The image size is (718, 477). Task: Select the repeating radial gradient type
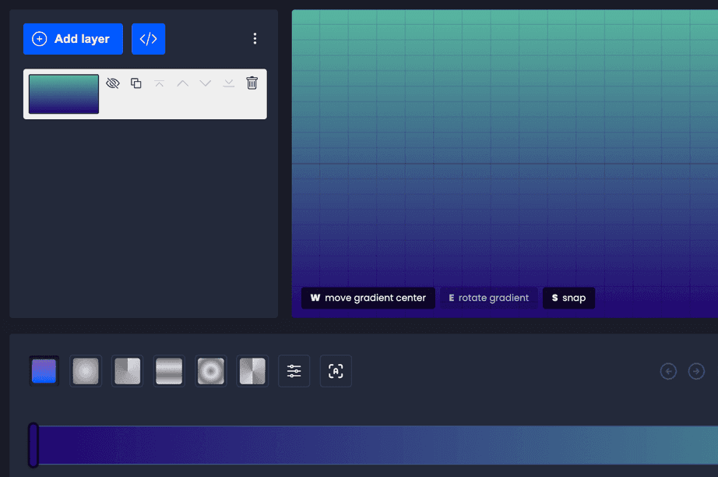[x=210, y=371]
